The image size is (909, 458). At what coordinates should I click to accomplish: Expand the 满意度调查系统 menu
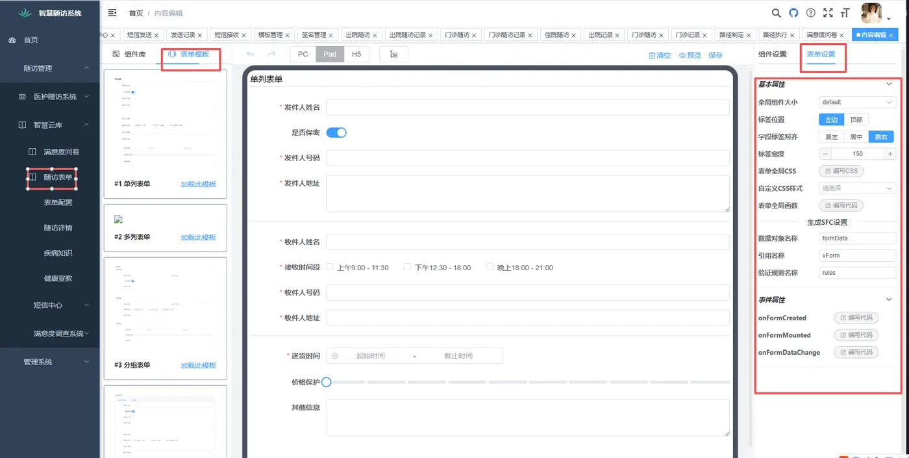pos(86,333)
